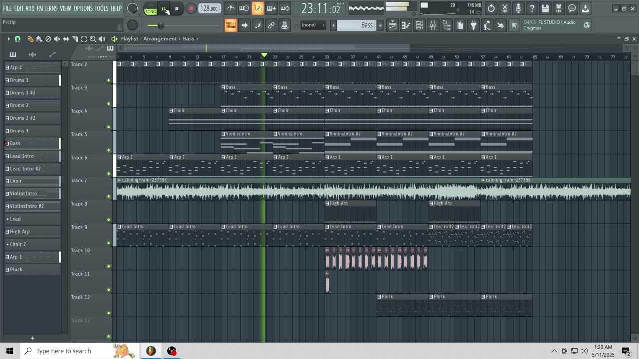This screenshot has width=639, height=359.
Task: Click the multilink to controllers chain icon
Action: click(x=271, y=25)
